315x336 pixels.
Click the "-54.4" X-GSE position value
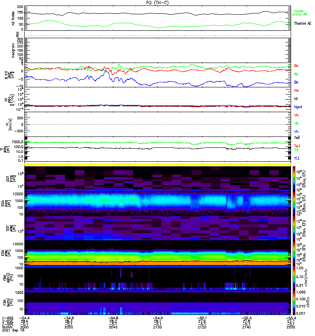(x=24, y=318)
